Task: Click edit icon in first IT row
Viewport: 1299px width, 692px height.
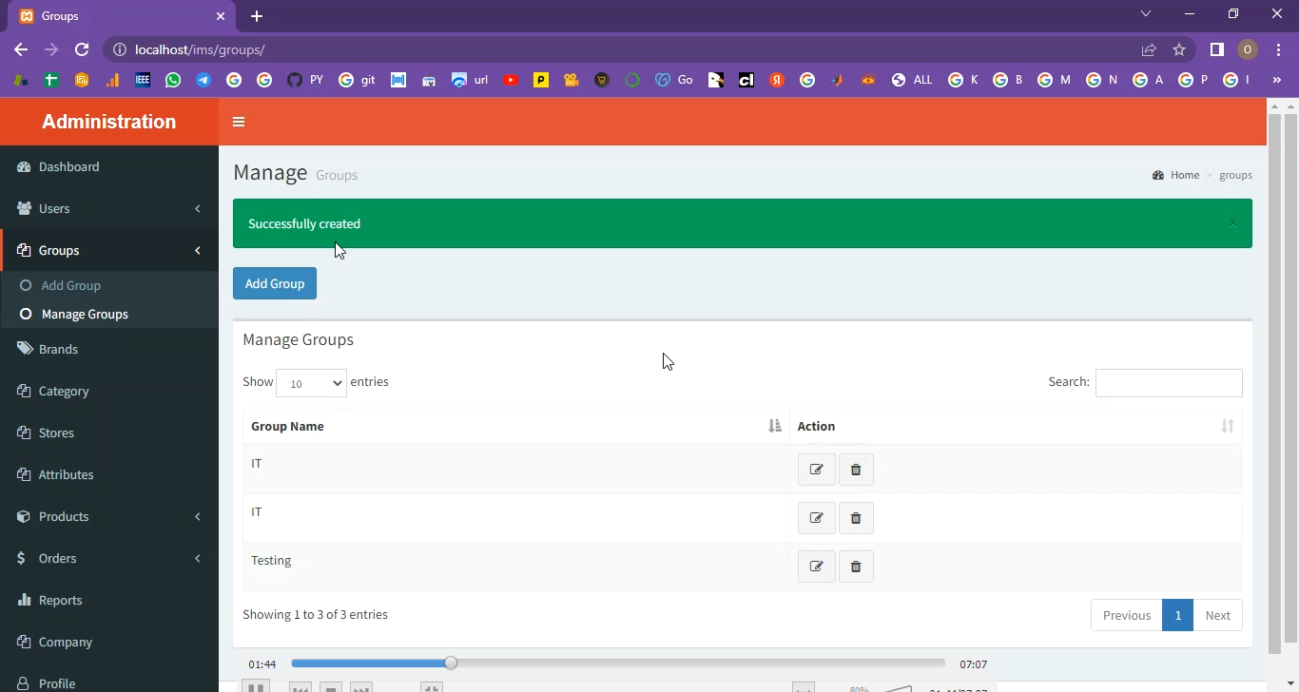Action: pos(816,470)
